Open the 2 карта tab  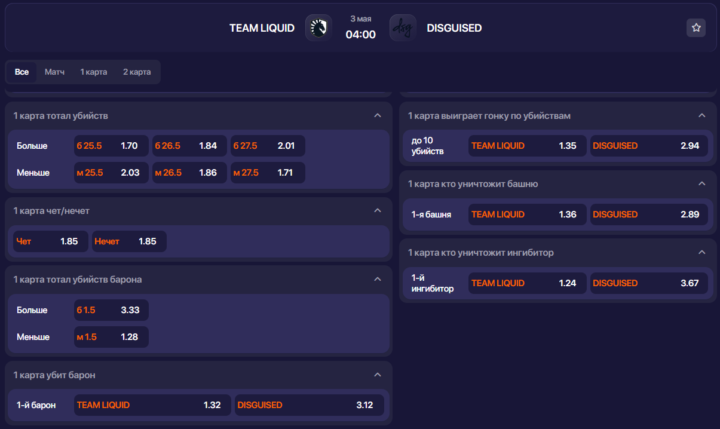[x=137, y=72]
